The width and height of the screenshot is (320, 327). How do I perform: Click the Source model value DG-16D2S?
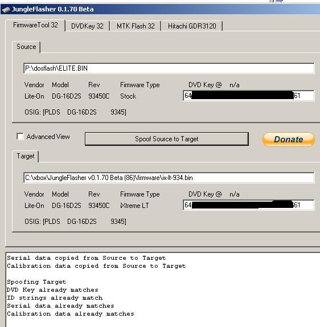pyautogui.click(x=67, y=96)
